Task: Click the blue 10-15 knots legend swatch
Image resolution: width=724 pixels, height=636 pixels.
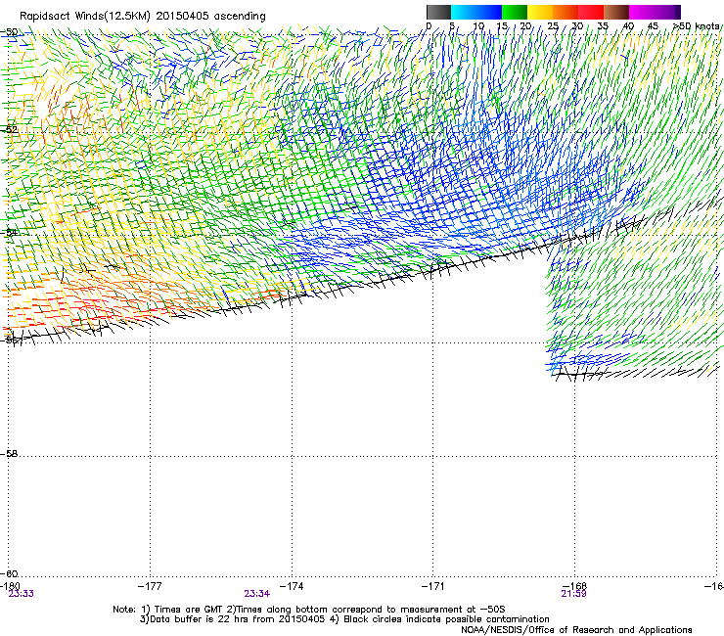Action: pyautogui.click(x=489, y=12)
